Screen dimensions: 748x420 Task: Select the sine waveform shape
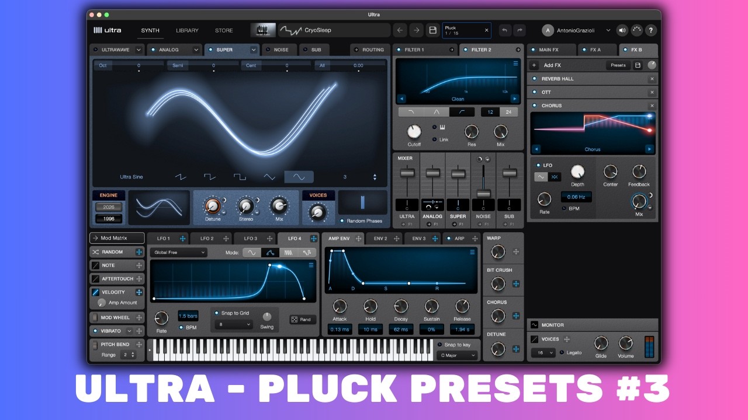299,177
